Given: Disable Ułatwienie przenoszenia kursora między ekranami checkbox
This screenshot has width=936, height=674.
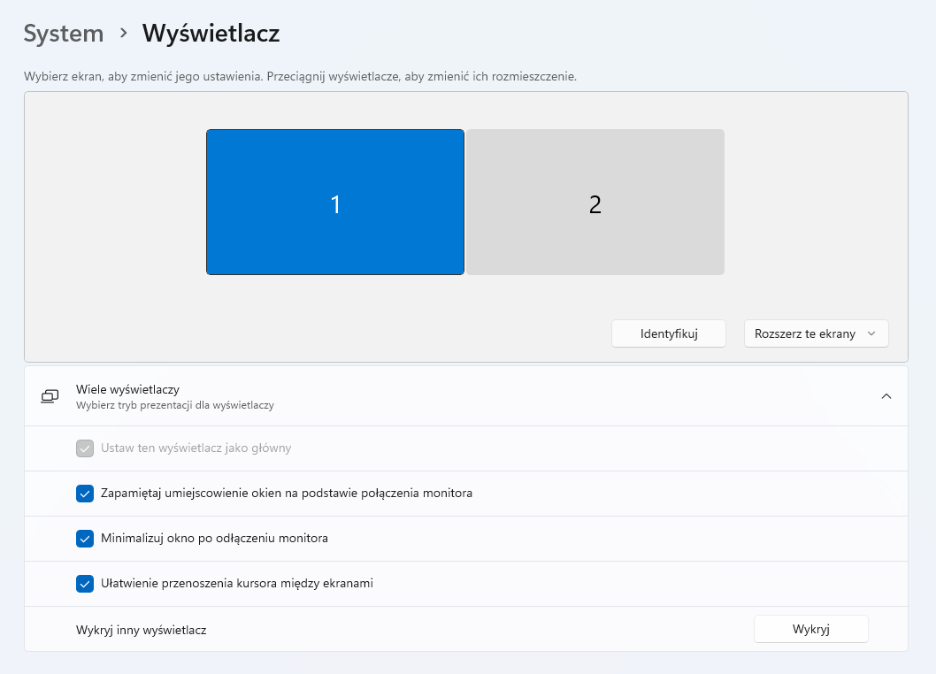Looking at the screenshot, I should point(85,584).
